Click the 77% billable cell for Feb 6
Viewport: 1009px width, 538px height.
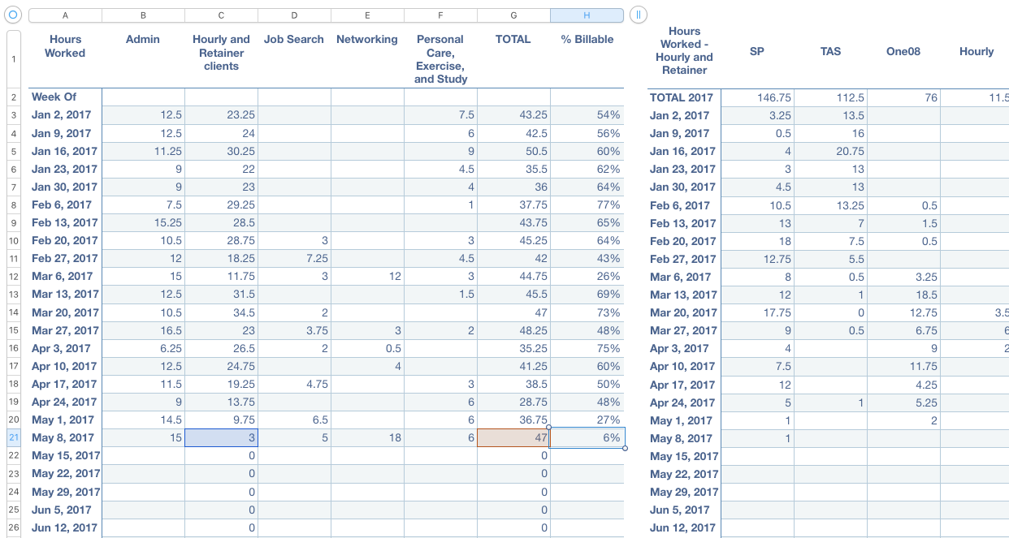point(587,204)
